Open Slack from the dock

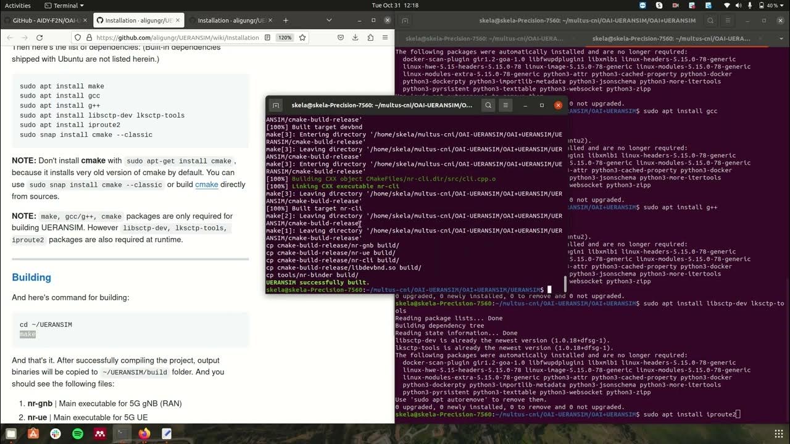[x=56, y=434]
